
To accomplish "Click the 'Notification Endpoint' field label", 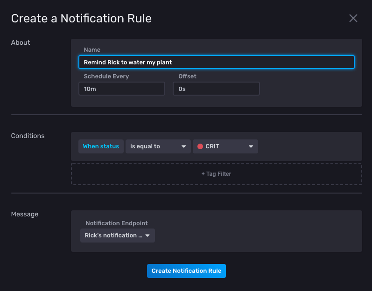I will [117, 223].
